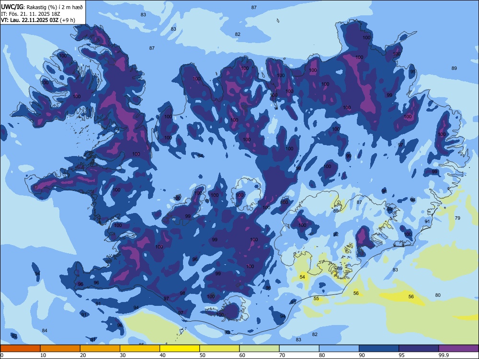This screenshot has height=359, width=479.
Task: Click the light green 60–70 legend swatch
Action: tap(259, 348)
